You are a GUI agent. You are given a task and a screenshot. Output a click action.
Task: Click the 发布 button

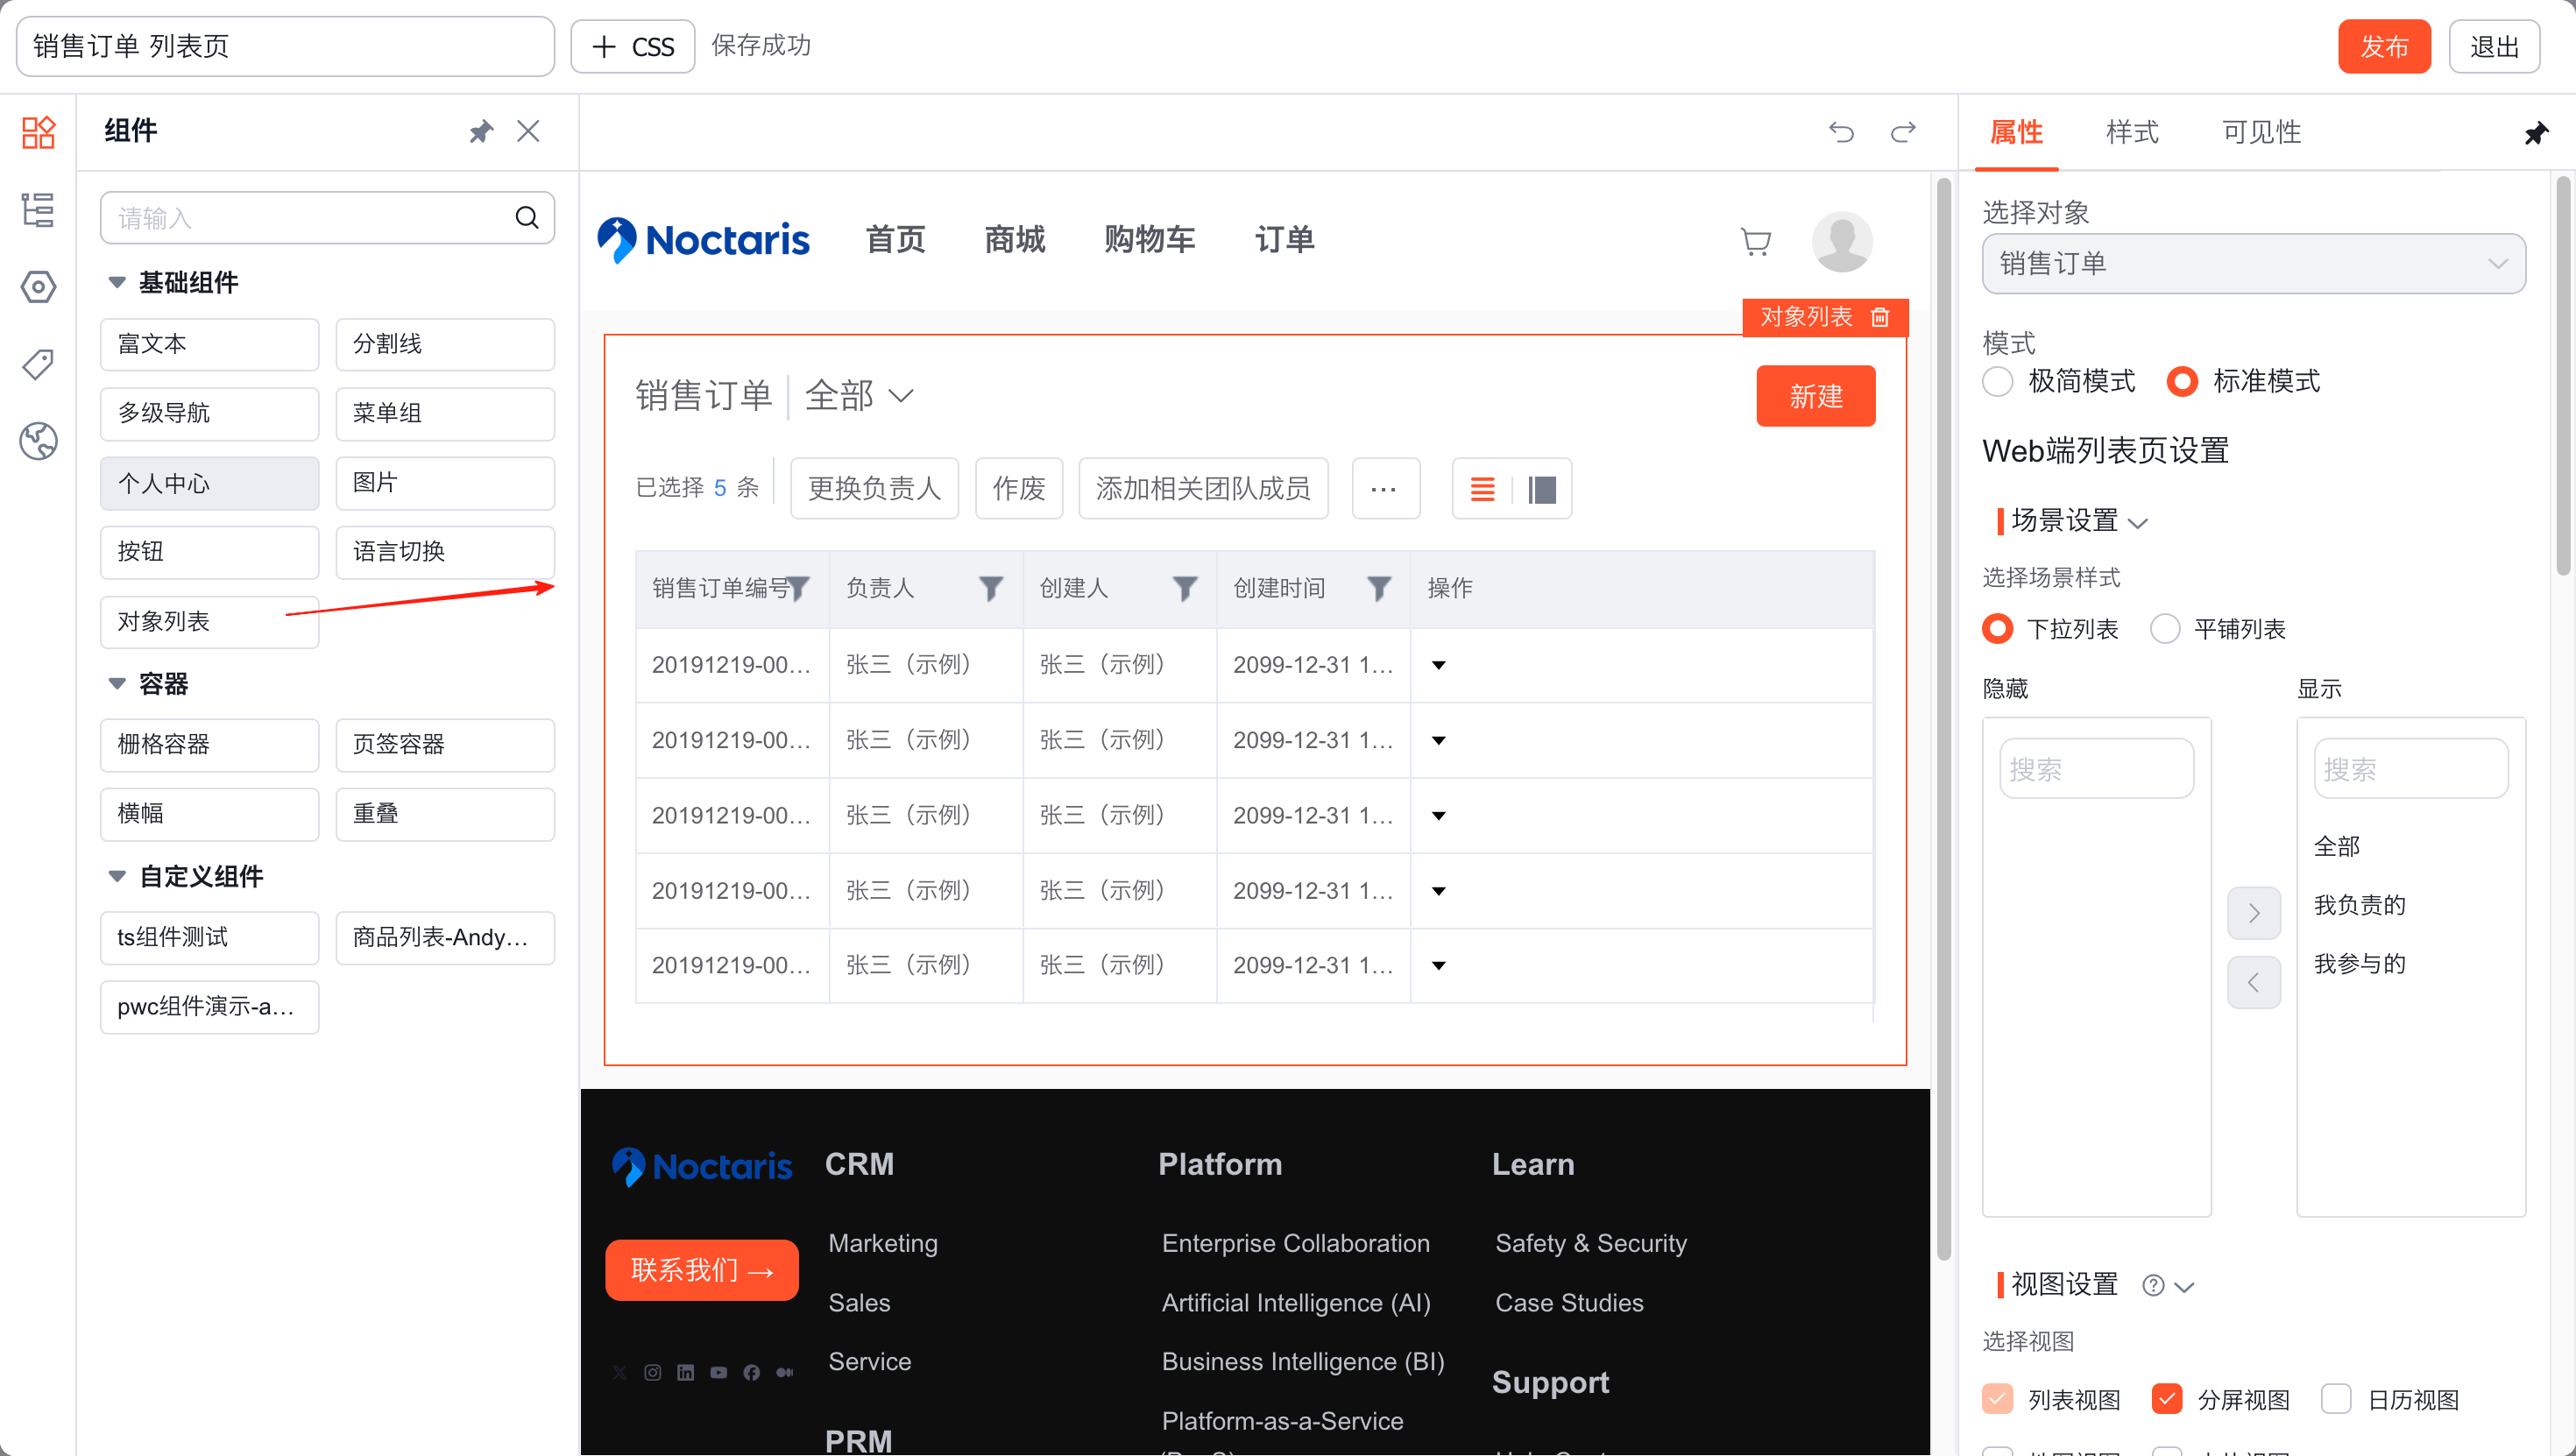point(2383,47)
